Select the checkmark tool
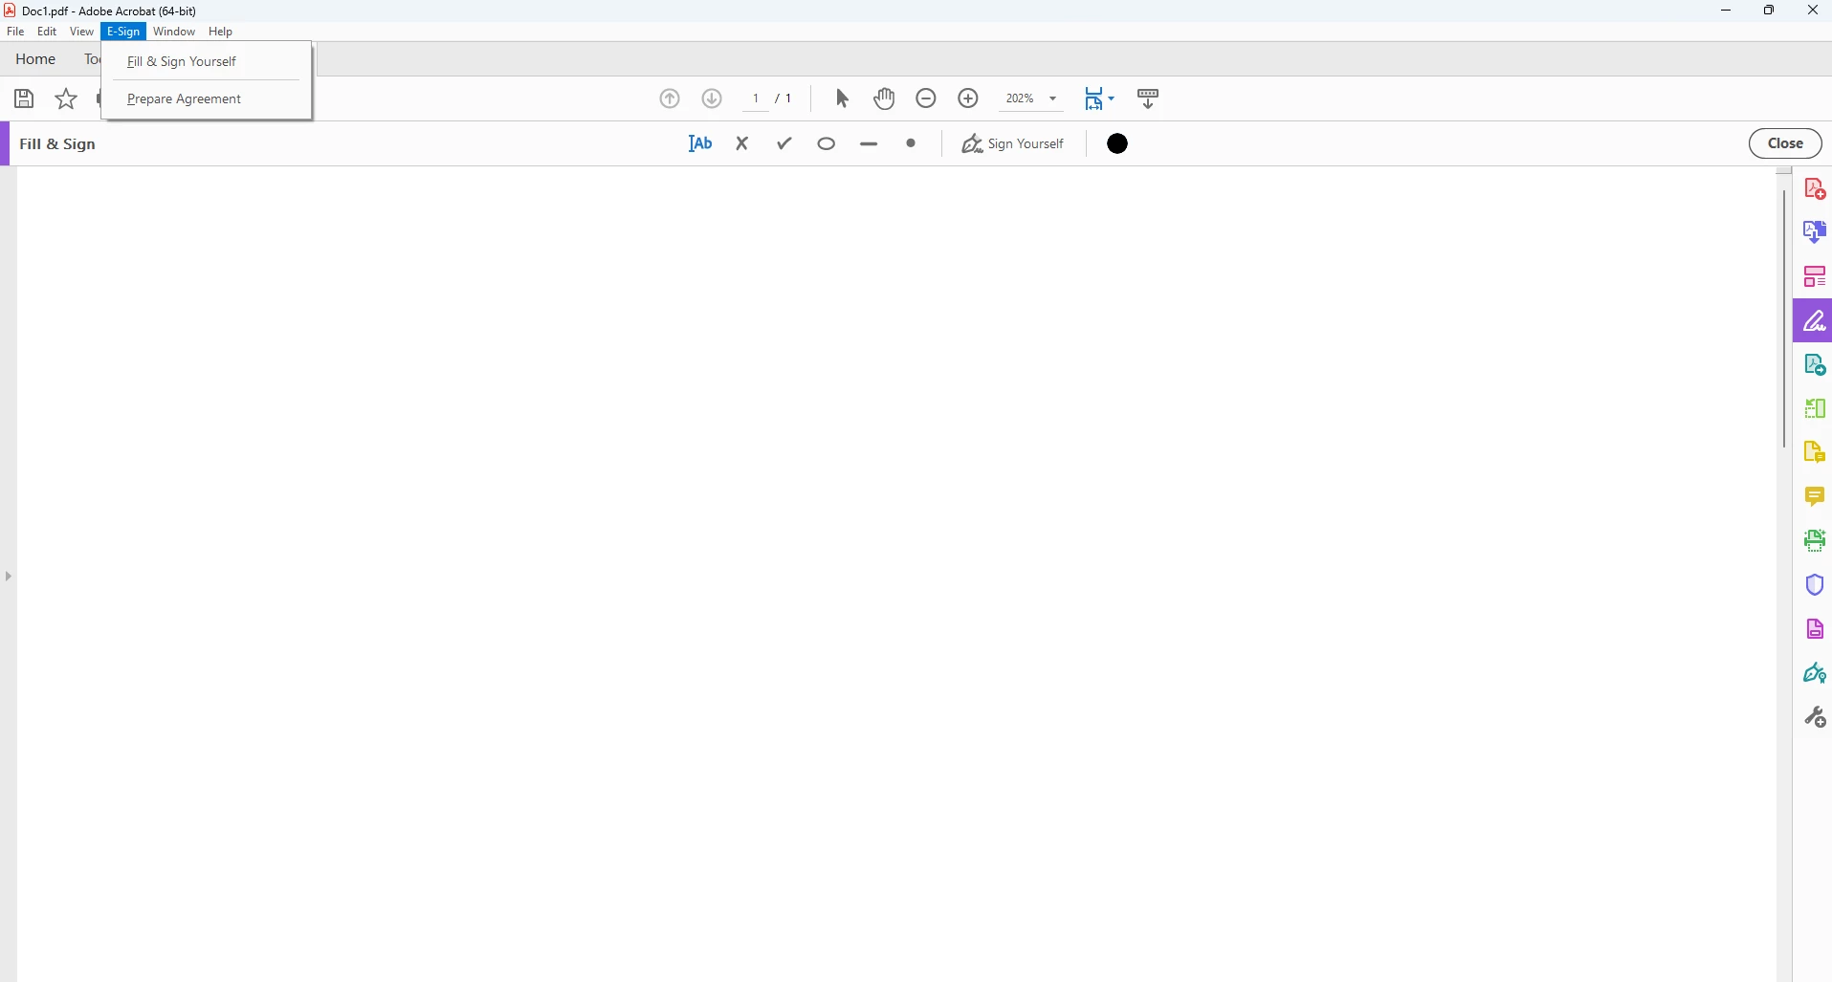Image resolution: width=1832 pixels, height=982 pixels. click(785, 143)
